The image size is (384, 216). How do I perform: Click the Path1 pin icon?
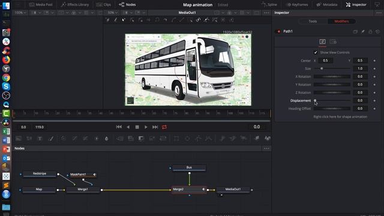tap(362, 31)
